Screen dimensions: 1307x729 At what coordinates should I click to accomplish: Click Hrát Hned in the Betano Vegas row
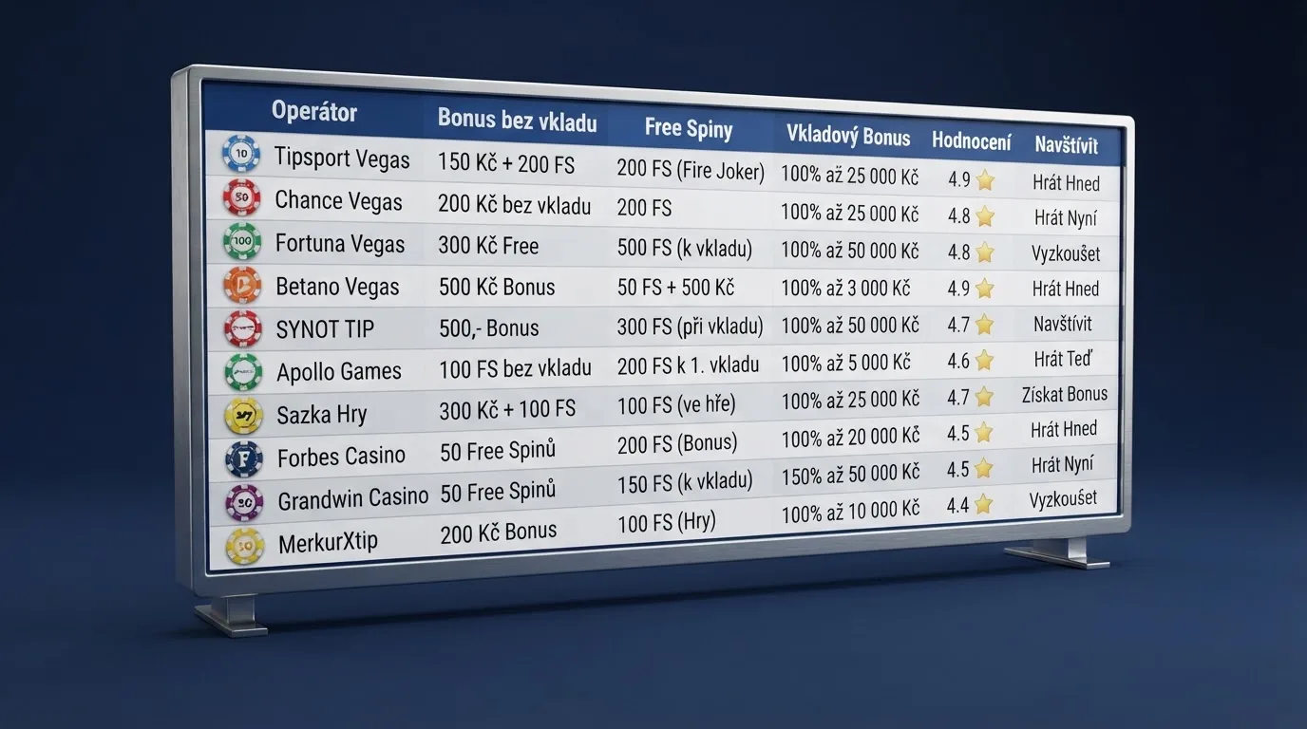pyautogui.click(x=1066, y=289)
